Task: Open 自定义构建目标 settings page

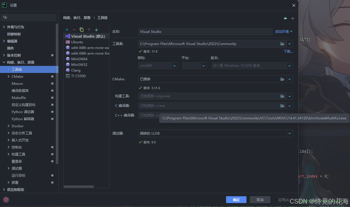Action: click(24, 105)
